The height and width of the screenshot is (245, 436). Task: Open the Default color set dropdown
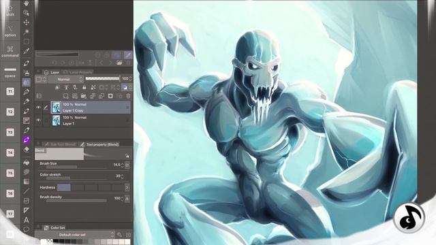click(x=76, y=235)
